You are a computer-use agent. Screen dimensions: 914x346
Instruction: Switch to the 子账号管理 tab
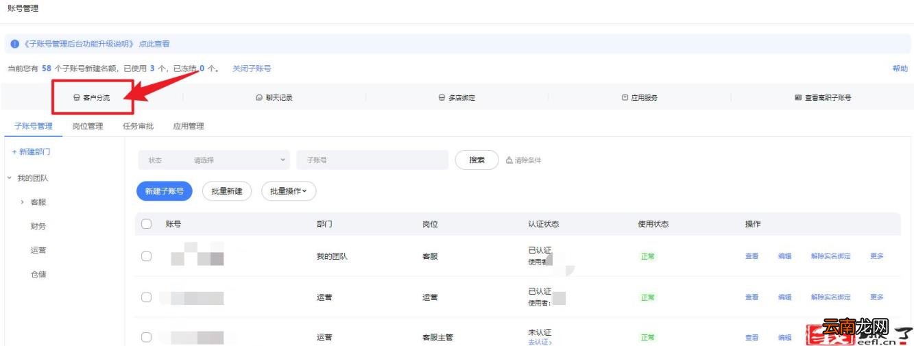pos(34,126)
